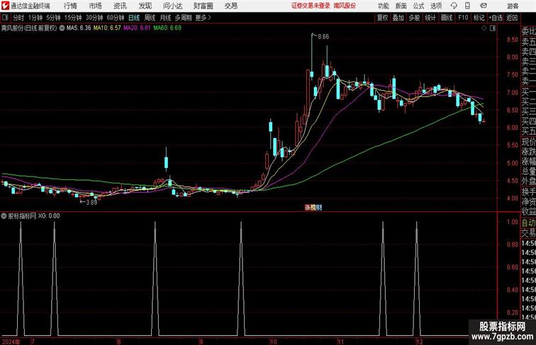
Task: Click the MA10: 6.57 indicator value
Action: (x=107, y=28)
